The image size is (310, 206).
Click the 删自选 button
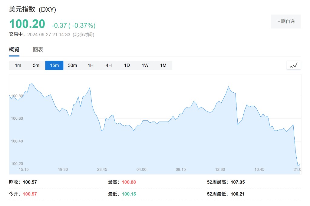(x=286, y=22)
